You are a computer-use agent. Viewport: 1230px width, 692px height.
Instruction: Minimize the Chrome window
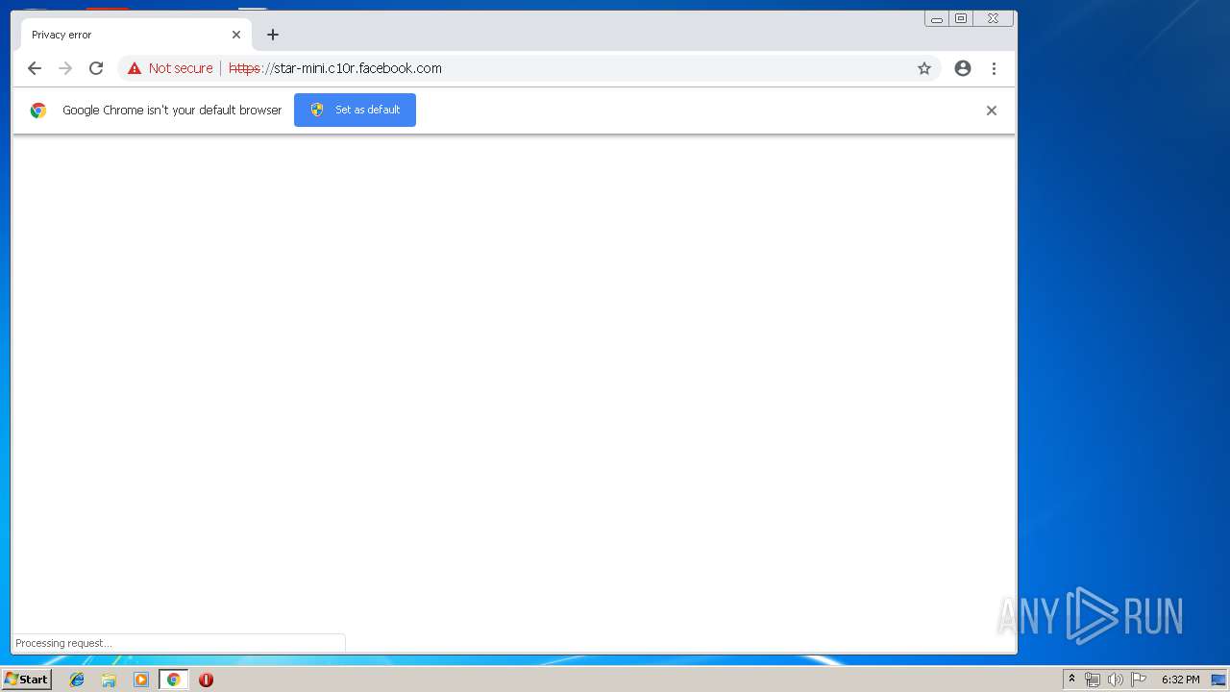point(937,18)
